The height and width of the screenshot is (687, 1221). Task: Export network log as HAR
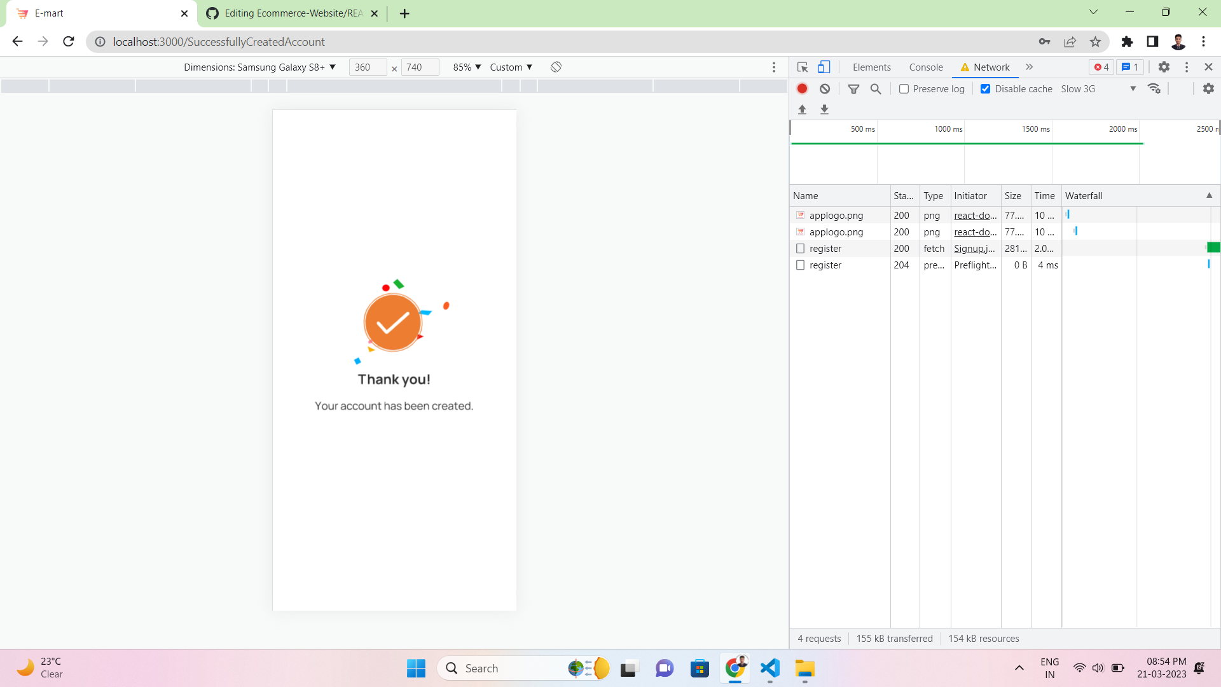click(x=825, y=109)
